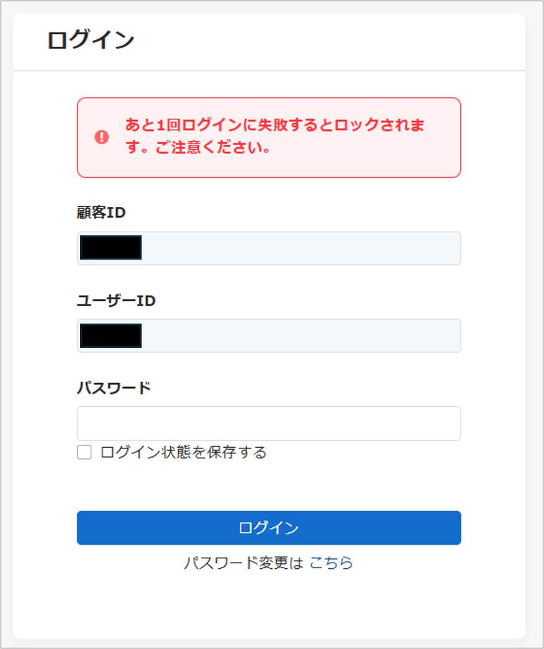
Task: Click inside the 顧客ID input field
Action: click(x=269, y=248)
